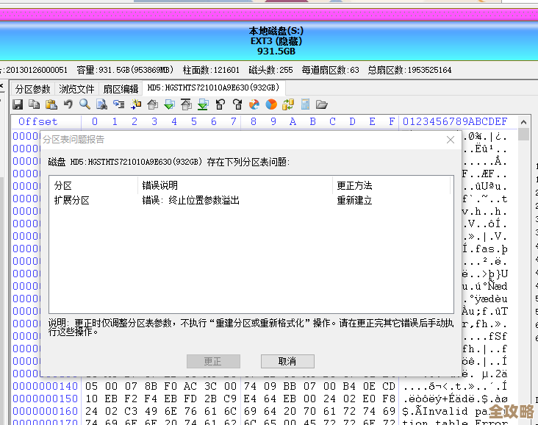Jump to first sector icon with top bar

pos(186,104)
